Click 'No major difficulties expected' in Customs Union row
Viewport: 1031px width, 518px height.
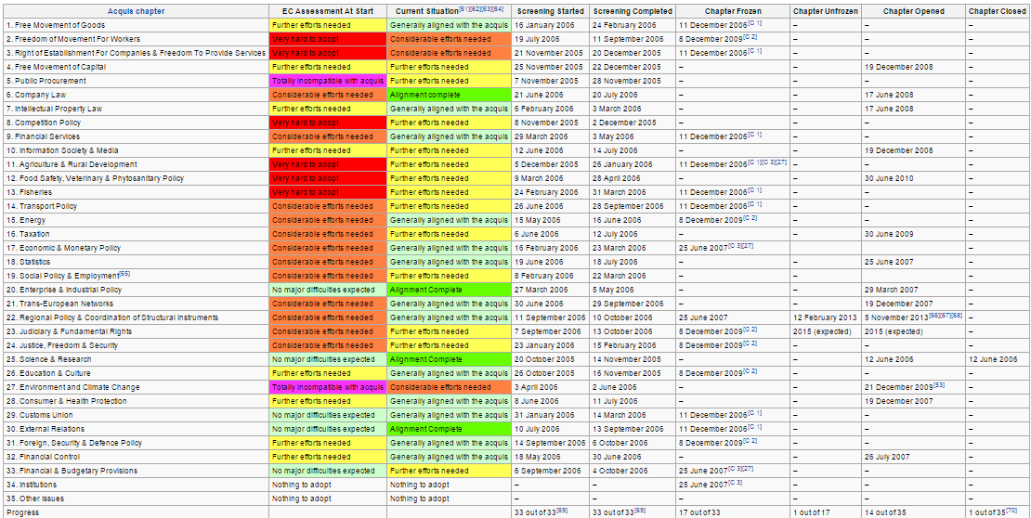click(327, 415)
